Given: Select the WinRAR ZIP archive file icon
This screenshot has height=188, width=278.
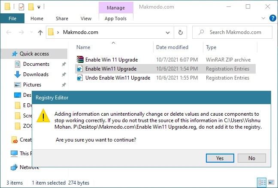Looking at the screenshot, I should pyautogui.click(x=80, y=59).
